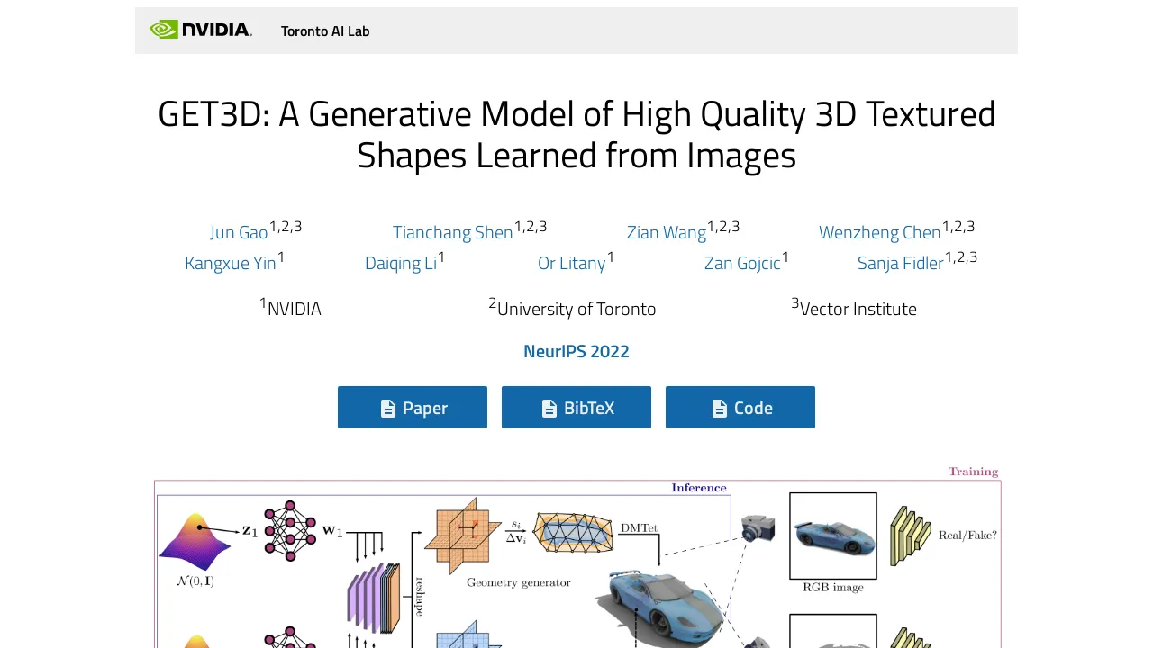Open Or Litany's author page
1153x648 pixels.
pyautogui.click(x=571, y=263)
